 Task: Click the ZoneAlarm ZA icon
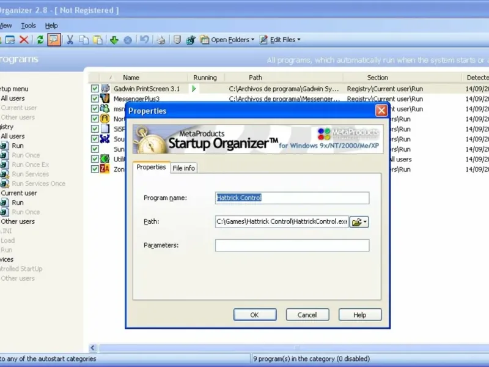click(105, 169)
